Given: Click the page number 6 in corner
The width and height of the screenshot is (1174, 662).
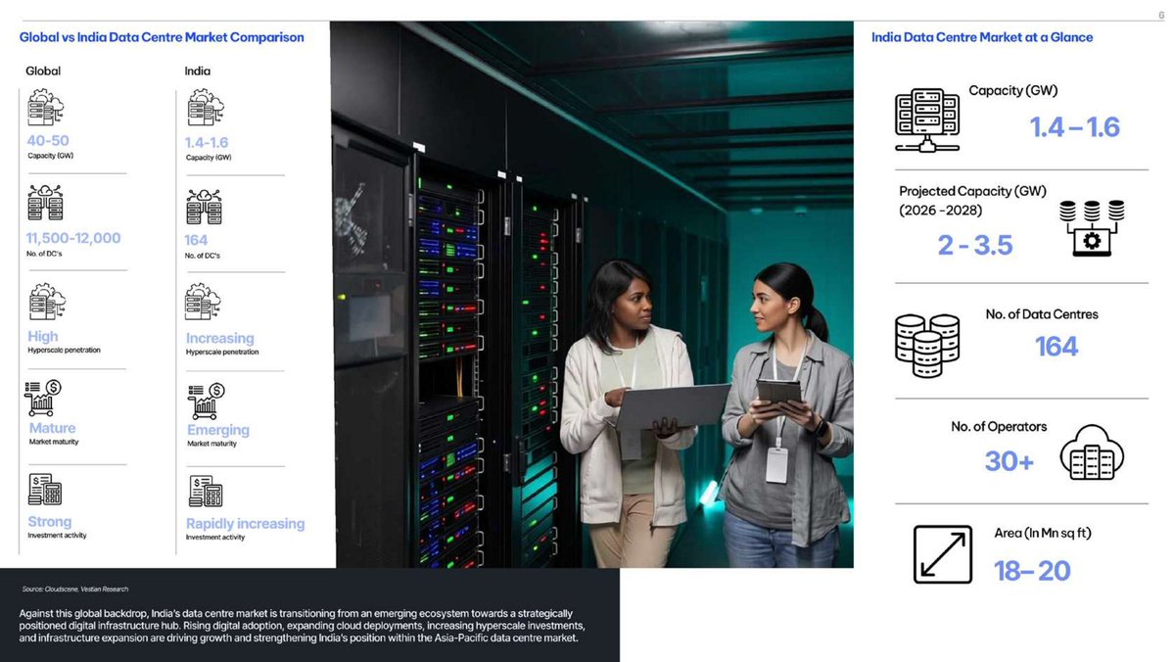Looking at the screenshot, I should pos(1161,16).
